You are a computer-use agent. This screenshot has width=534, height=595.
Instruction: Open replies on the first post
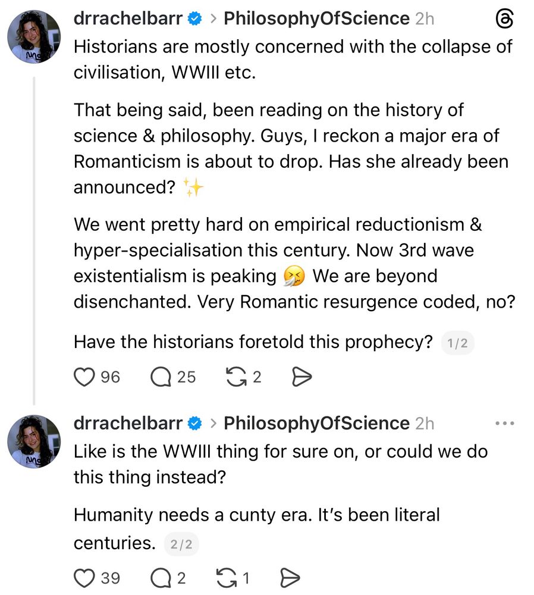click(x=161, y=377)
